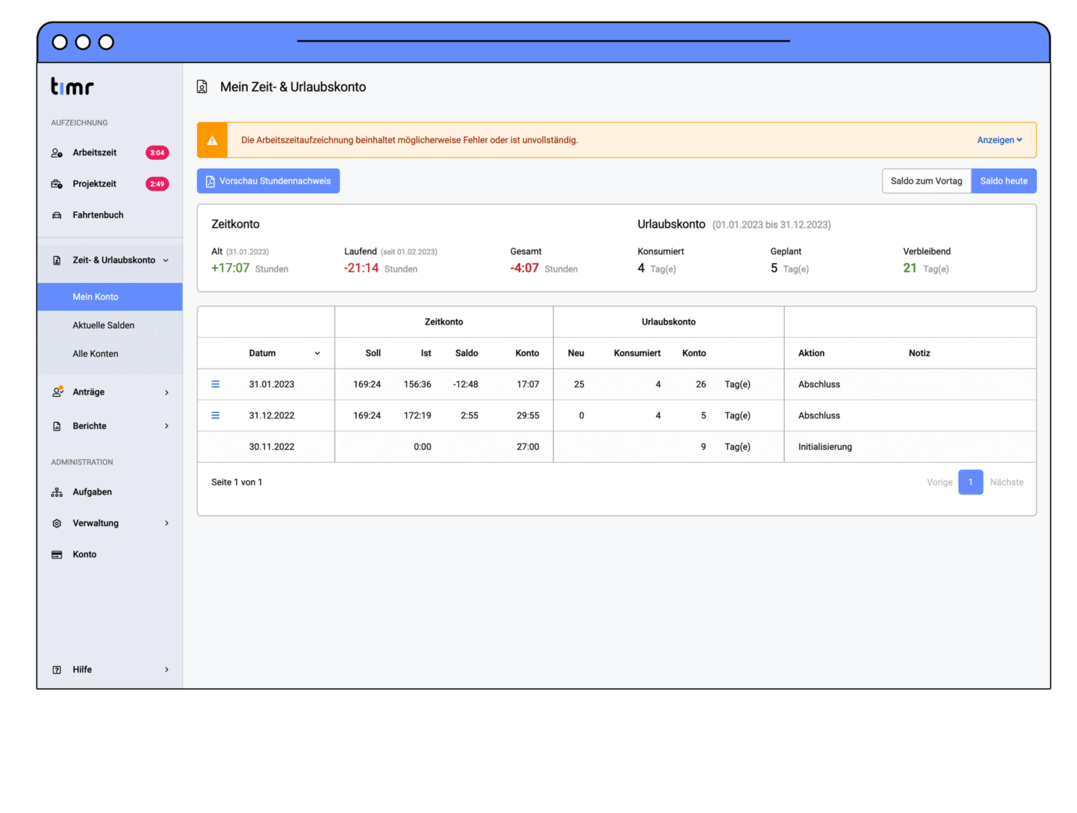
Task: Open Arbeitszeit in the sidebar
Action: point(95,153)
